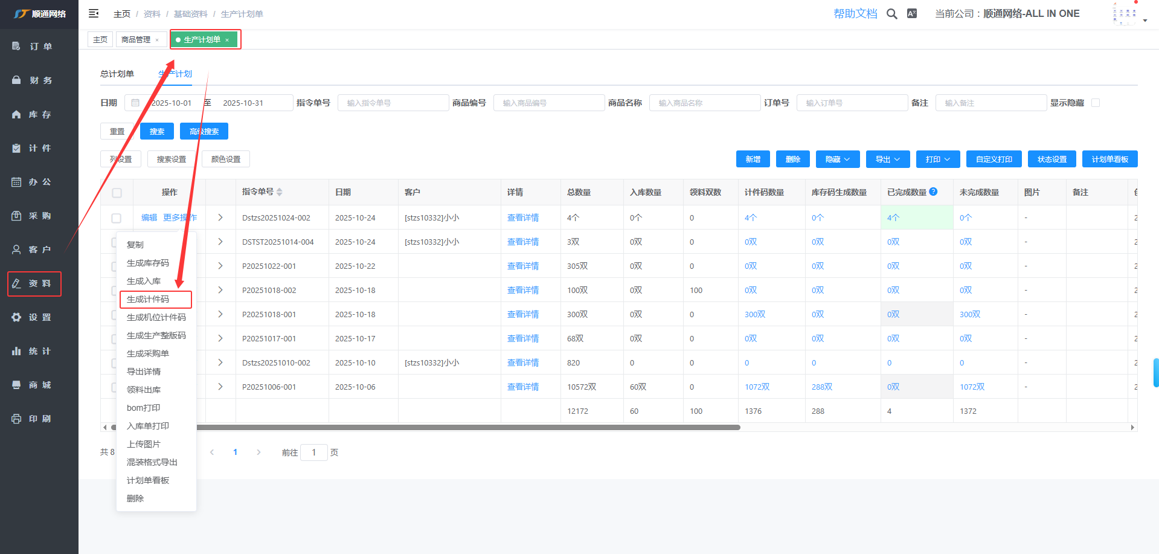This screenshot has width=1159, height=554.
Task: Select 生成计件码 from the context menu
Action: tap(148, 299)
